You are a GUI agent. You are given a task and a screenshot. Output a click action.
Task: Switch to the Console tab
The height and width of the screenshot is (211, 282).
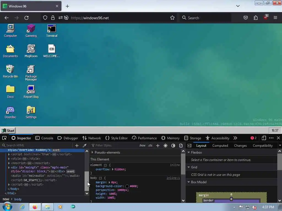[x=44, y=138]
